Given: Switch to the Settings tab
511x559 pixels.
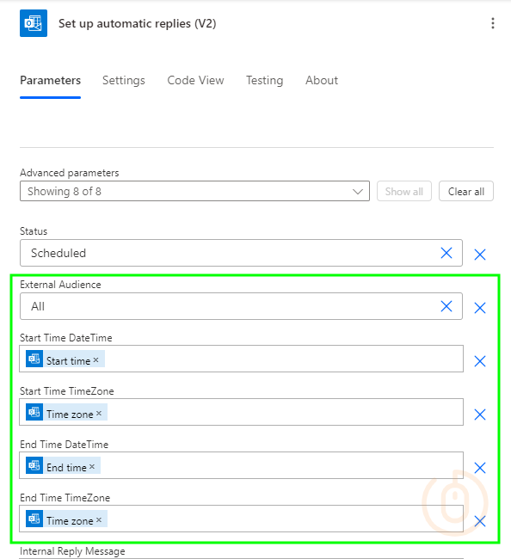Looking at the screenshot, I should [x=124, y=81].
